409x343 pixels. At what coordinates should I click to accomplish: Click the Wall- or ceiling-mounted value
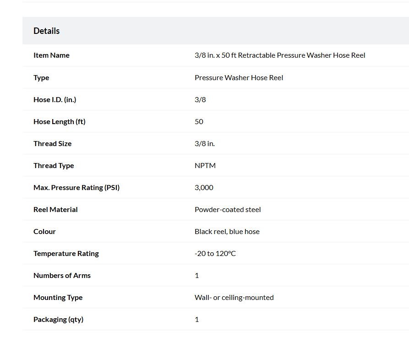pyautogui.click(x=234, y=297)
